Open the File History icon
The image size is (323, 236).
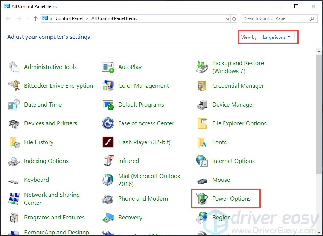pyautogui.click(x=14, y=142)
